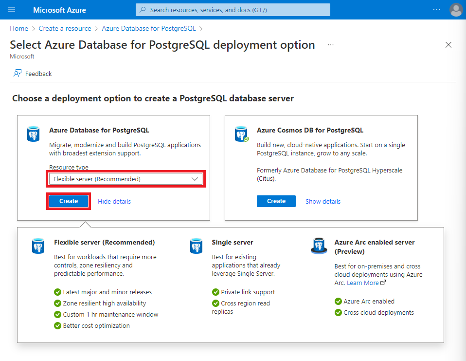466x361 pixels.
Task: Click the Azure Arc enabled server icon
Action: (x=319, y=246)
